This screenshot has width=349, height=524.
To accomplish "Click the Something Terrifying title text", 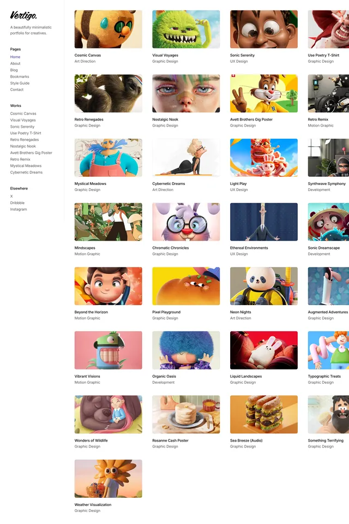I will point(326,440).
